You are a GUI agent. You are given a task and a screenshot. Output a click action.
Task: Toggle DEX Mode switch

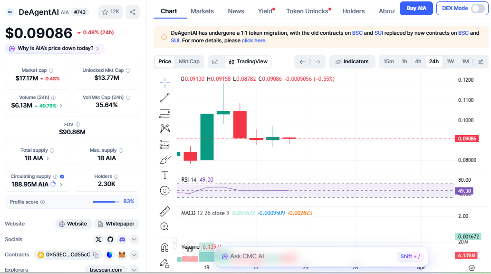pos(477,8)
